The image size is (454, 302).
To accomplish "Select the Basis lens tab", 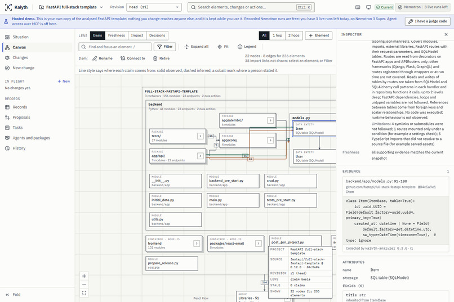I will (97, 35).
